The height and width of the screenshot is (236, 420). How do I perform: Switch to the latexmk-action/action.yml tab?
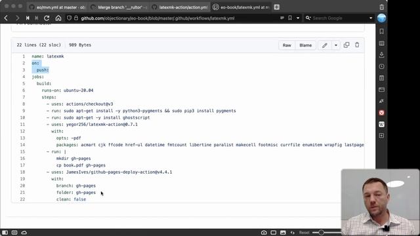tap(180, 7)
